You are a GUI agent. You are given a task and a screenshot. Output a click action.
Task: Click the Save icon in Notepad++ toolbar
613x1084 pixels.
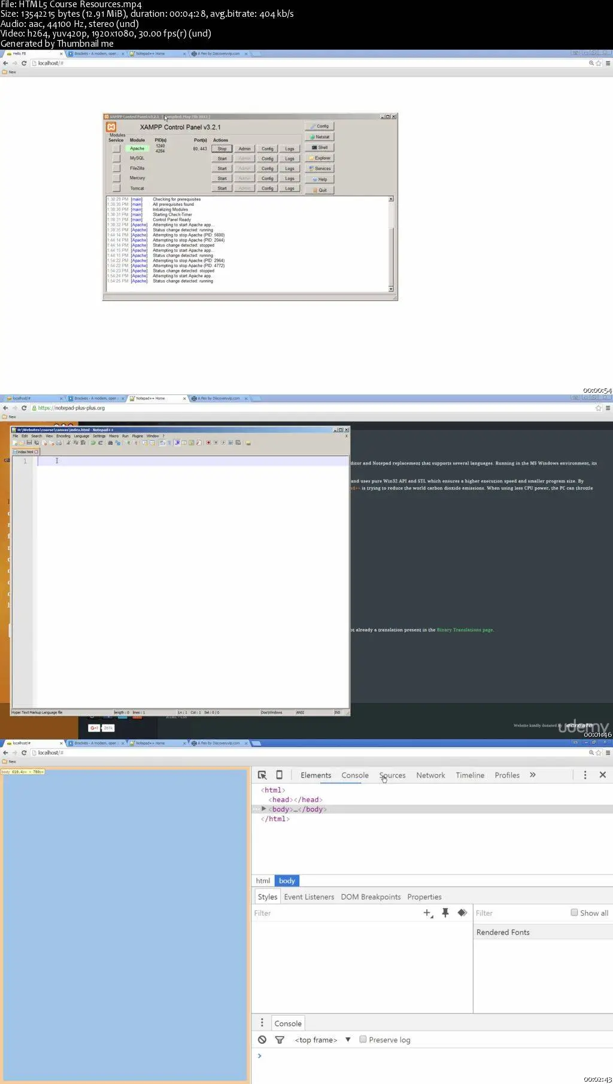[x=29, y=442]
